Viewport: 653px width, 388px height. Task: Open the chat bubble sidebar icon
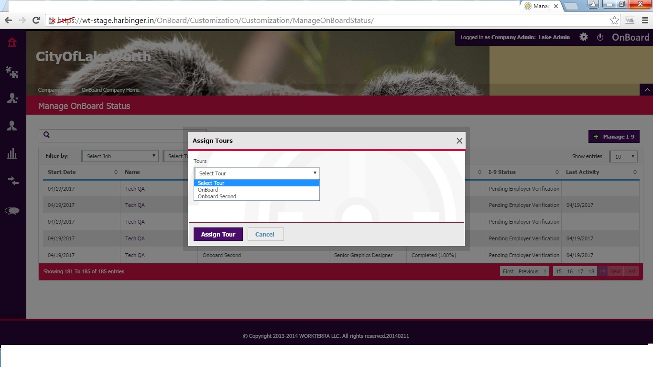click(12, 211)
